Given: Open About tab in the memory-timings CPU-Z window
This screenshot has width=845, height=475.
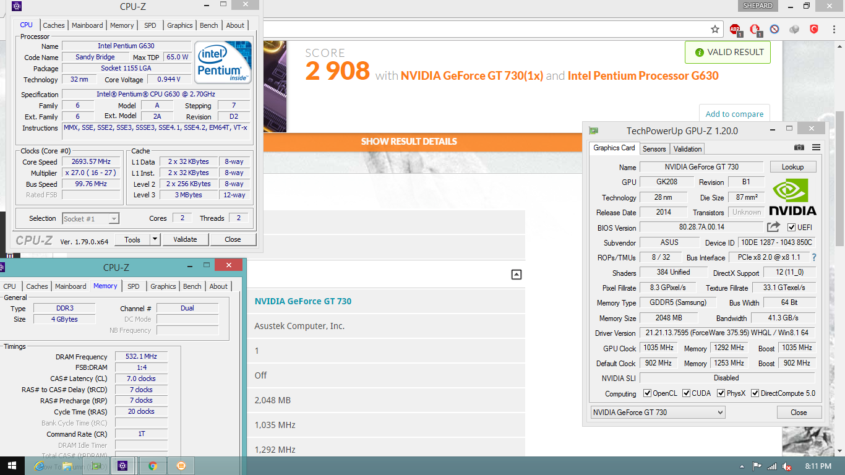Looking at the screenshot, I should [218, 286].
